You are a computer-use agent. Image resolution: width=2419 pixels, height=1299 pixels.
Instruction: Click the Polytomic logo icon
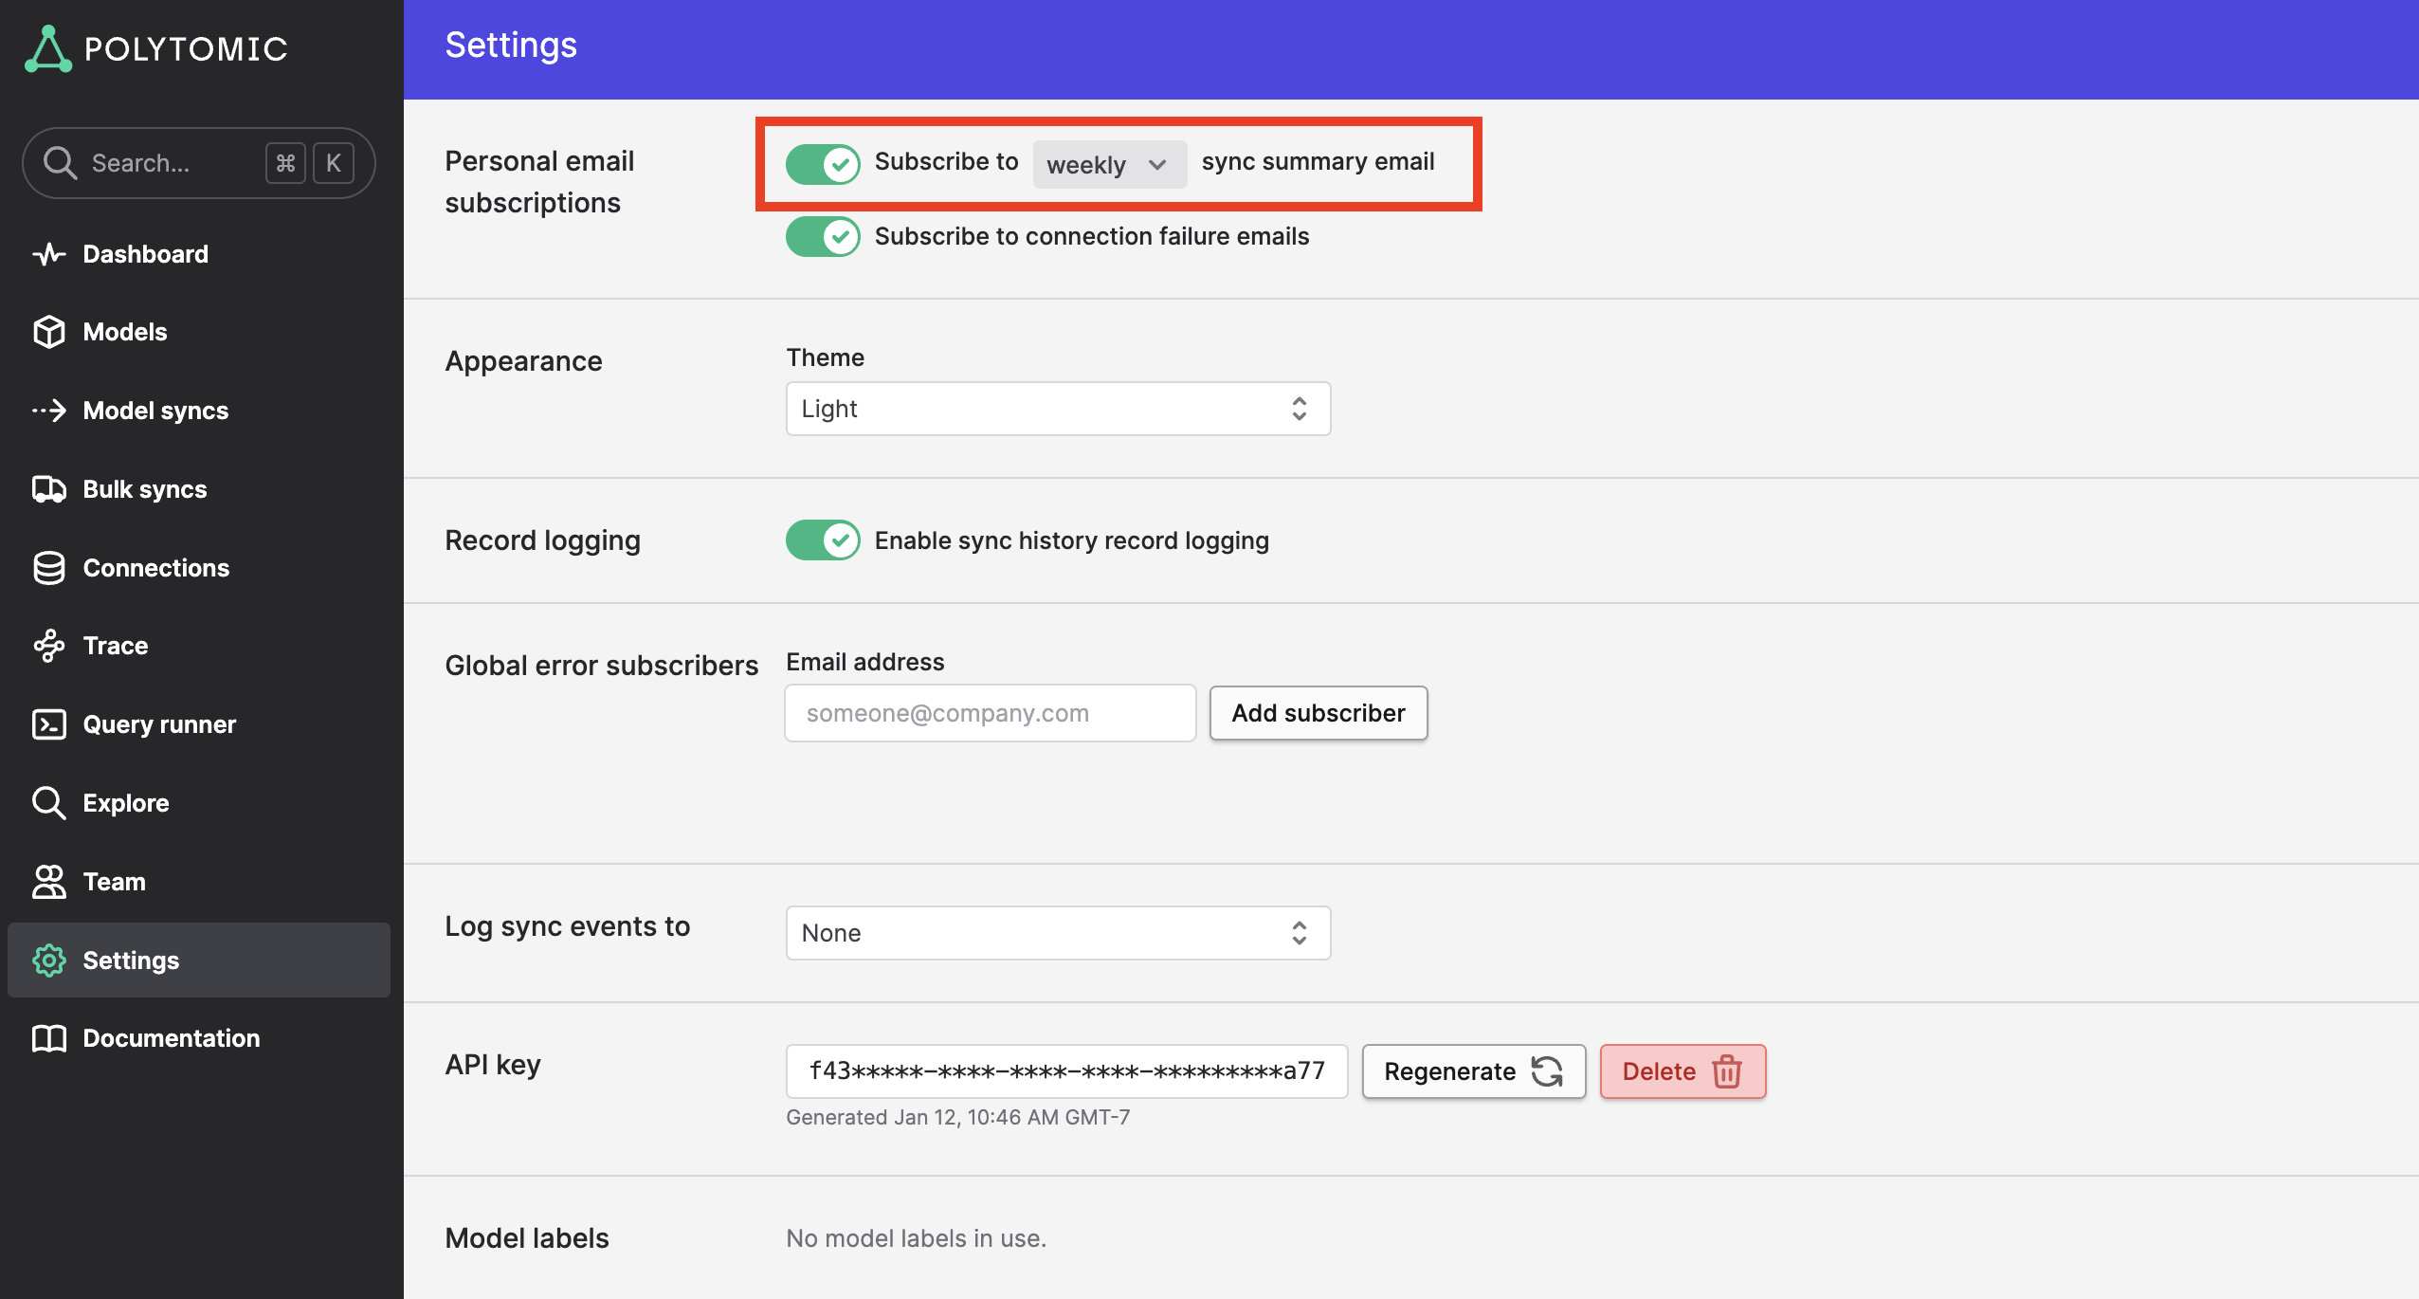(x=47, y=49)
